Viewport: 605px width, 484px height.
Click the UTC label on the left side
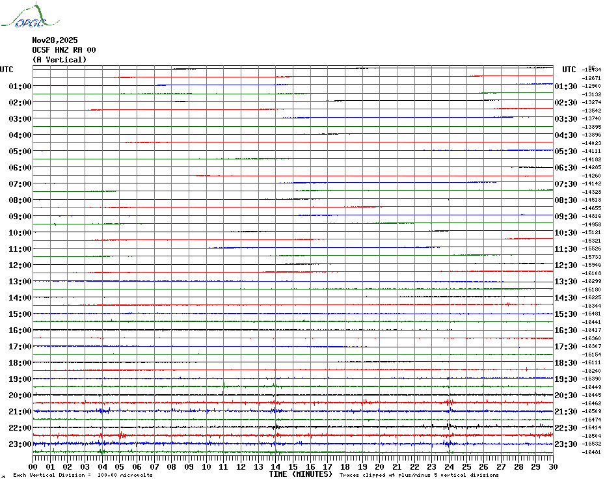click(7, 70)
